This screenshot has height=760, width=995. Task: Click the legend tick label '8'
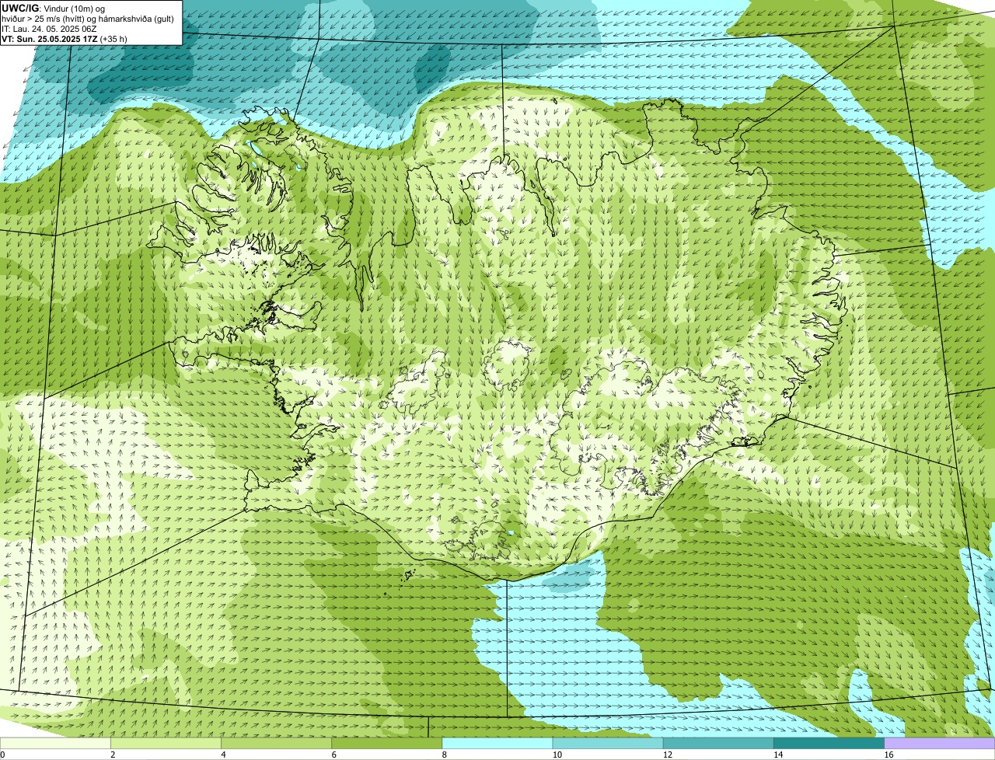(x=445, y=755)
